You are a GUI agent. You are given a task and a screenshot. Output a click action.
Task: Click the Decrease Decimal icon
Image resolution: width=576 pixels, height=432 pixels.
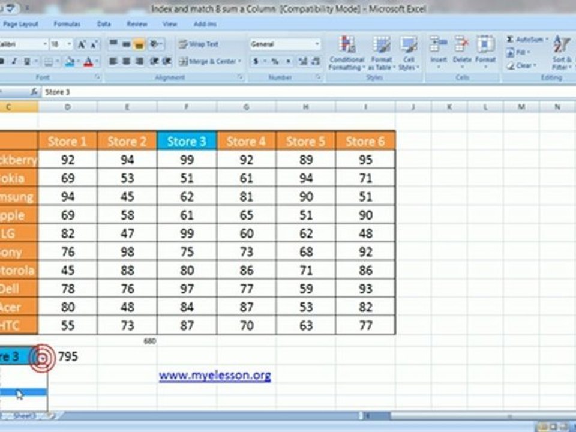(316, 61)
